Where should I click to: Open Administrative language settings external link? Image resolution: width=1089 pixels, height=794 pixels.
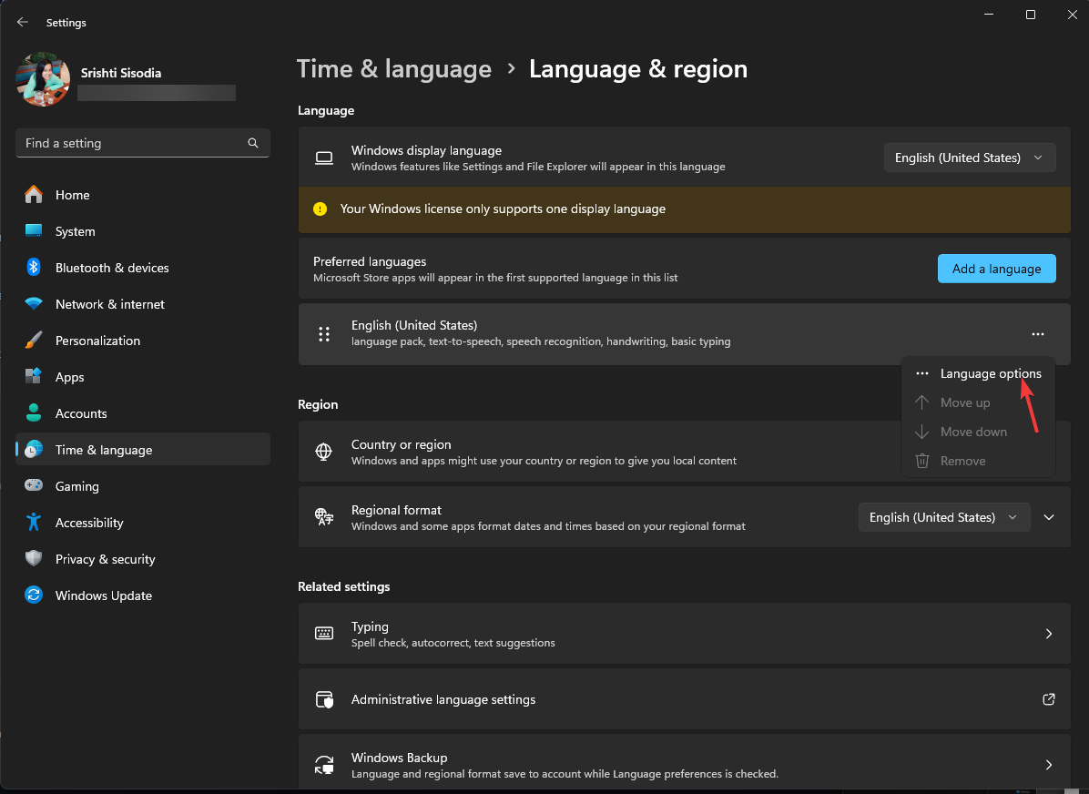tap(1048, 699)
